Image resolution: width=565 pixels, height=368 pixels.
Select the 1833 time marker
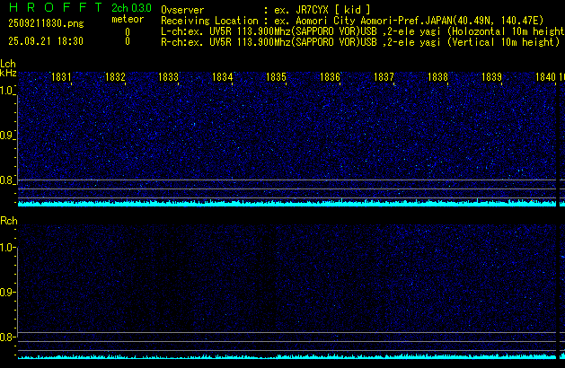click(x=169, y=77)
